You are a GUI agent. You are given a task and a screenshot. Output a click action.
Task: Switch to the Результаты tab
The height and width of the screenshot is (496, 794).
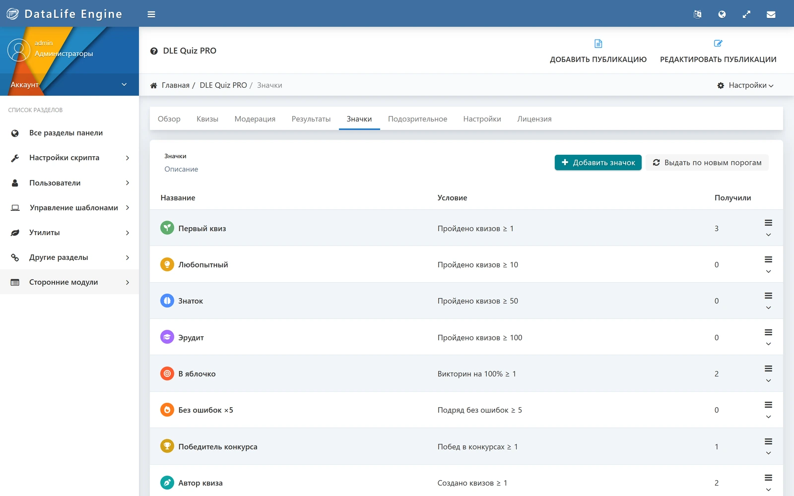tap(311, 119)
